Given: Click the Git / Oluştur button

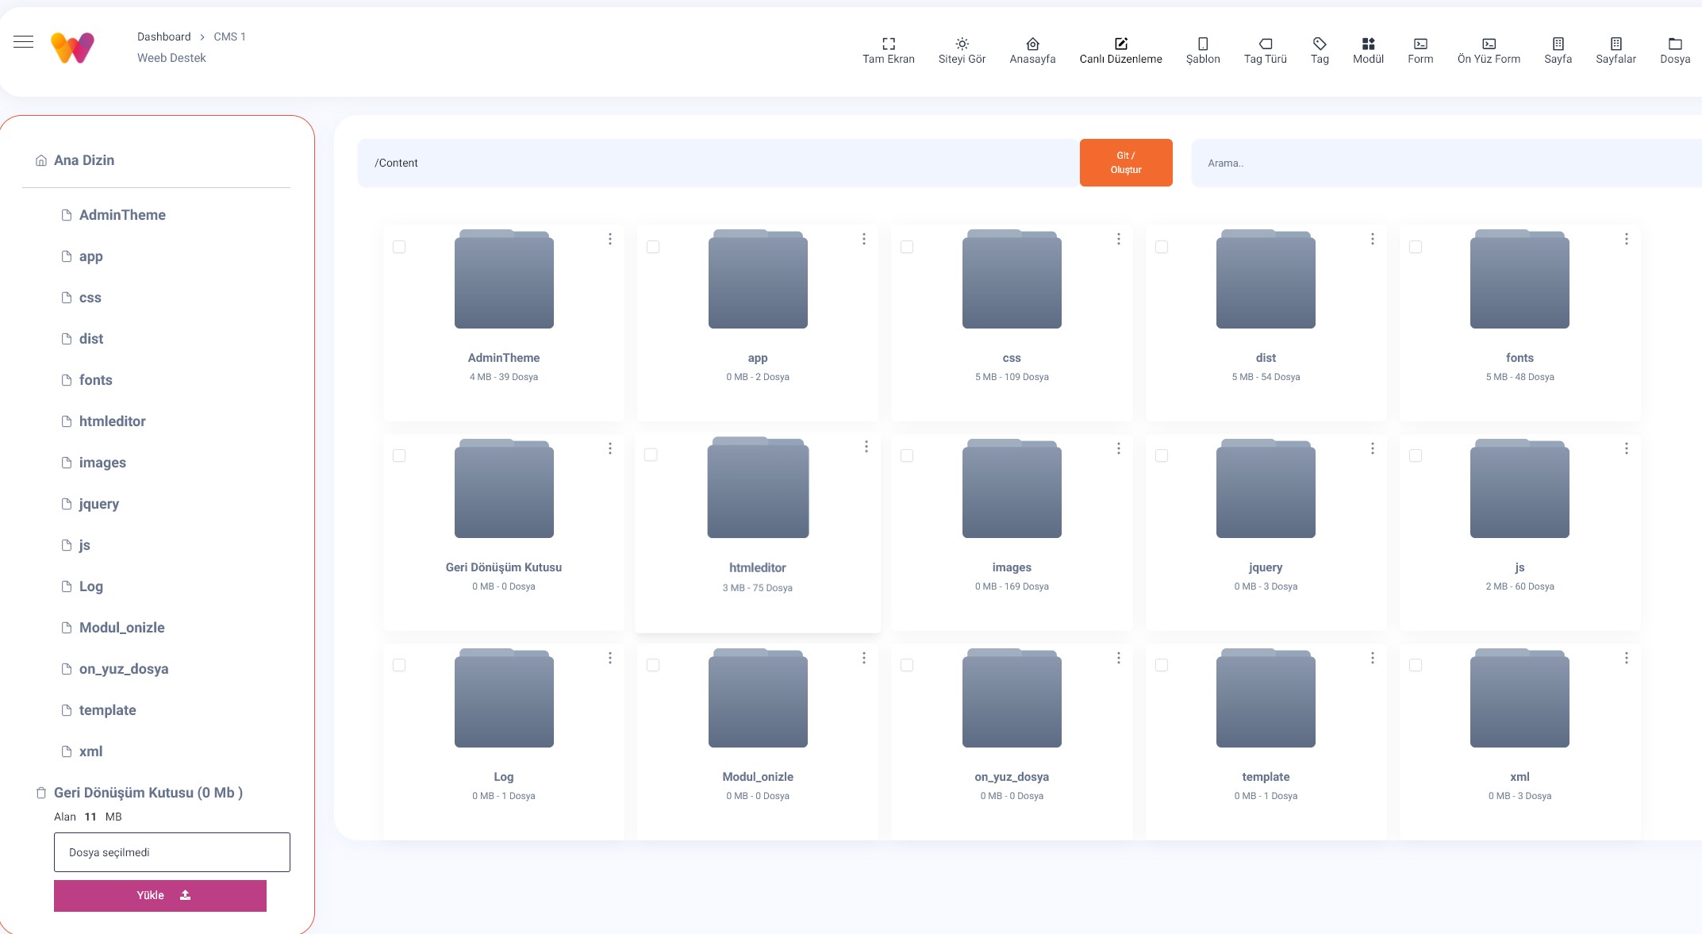Looking at the screenshot, I should point(1126,163).
